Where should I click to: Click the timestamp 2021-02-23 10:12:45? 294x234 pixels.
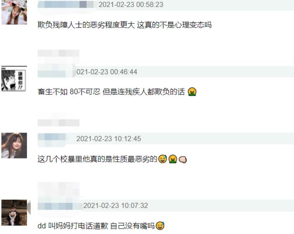(x=108, y=139)
